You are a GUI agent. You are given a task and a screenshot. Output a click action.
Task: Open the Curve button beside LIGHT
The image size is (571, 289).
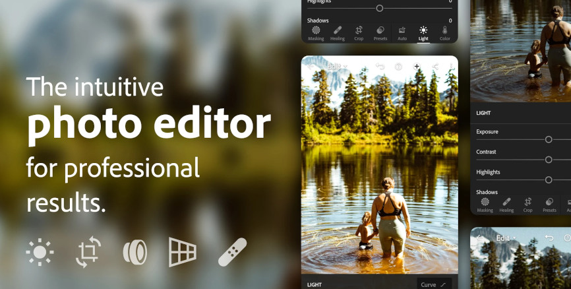pyautogui.click(x=434, y=284)
